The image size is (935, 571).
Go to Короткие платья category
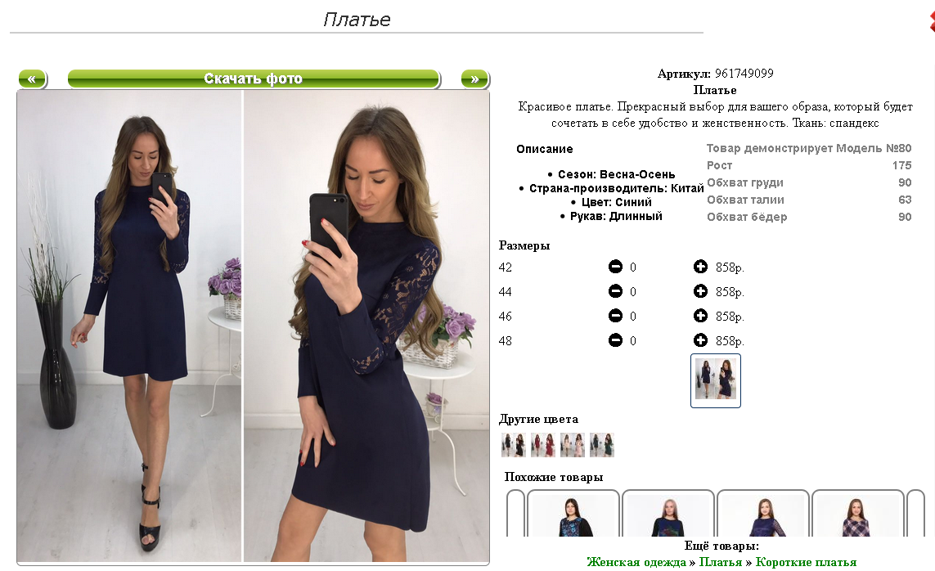point(806,562)
